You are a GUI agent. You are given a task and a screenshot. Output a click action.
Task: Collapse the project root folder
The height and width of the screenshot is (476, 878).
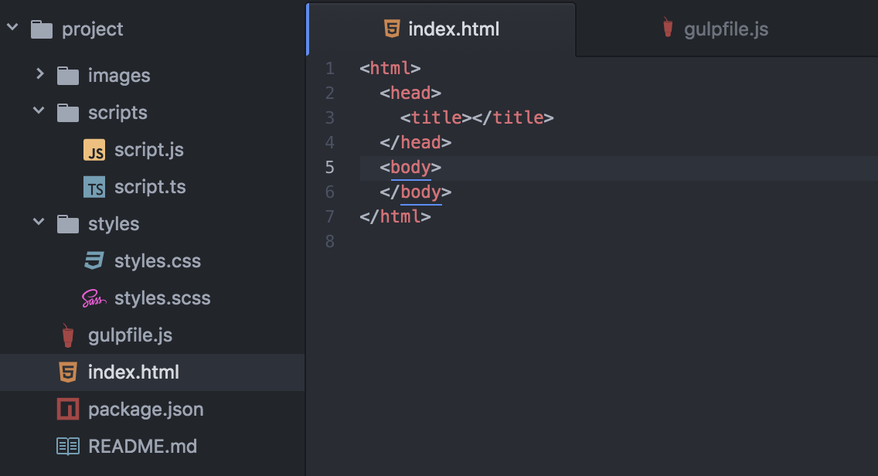(x=12, y=25)
